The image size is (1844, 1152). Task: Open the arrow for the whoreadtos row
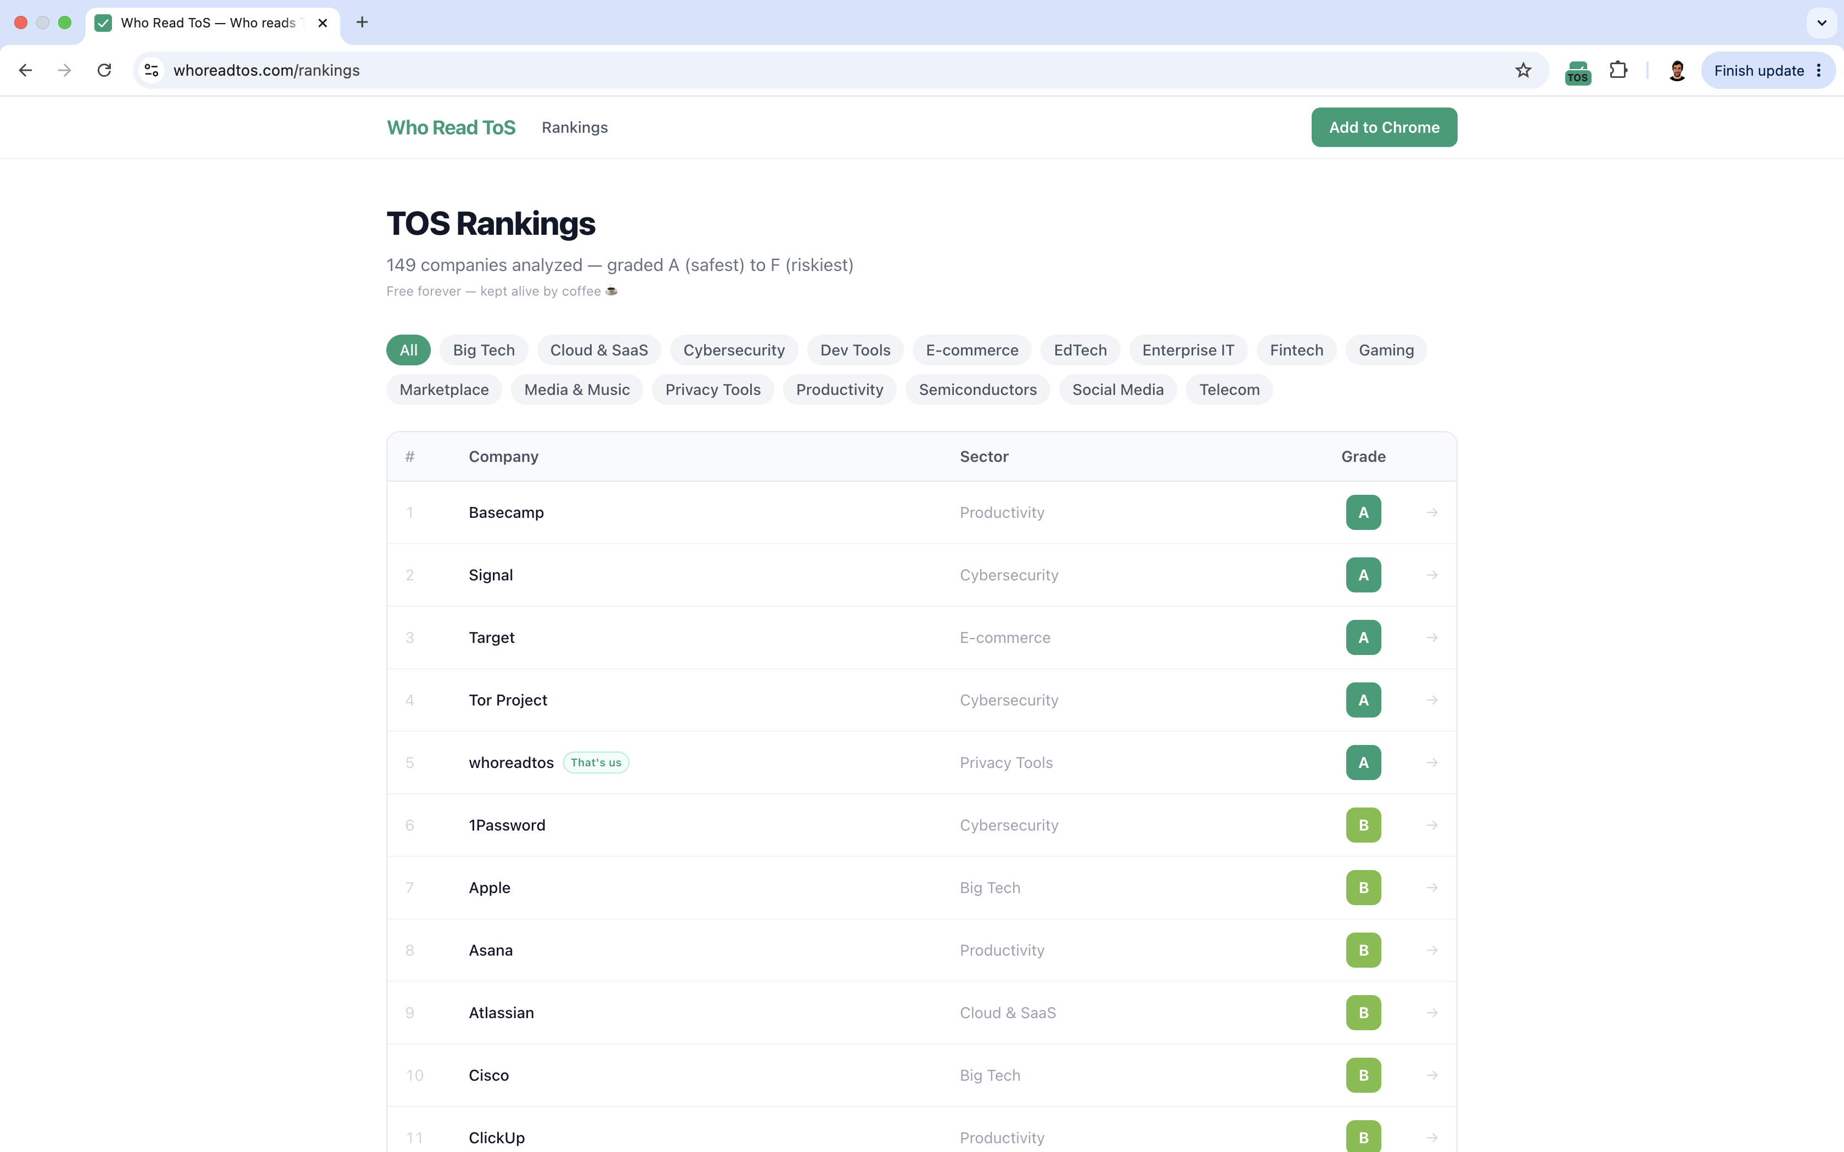1432,763
